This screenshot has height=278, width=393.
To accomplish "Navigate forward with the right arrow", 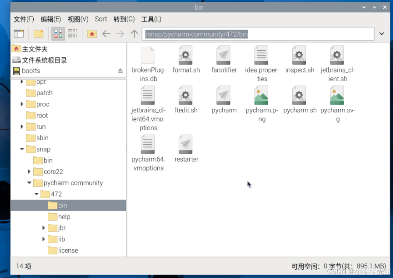I will click(x=120, y=34).
